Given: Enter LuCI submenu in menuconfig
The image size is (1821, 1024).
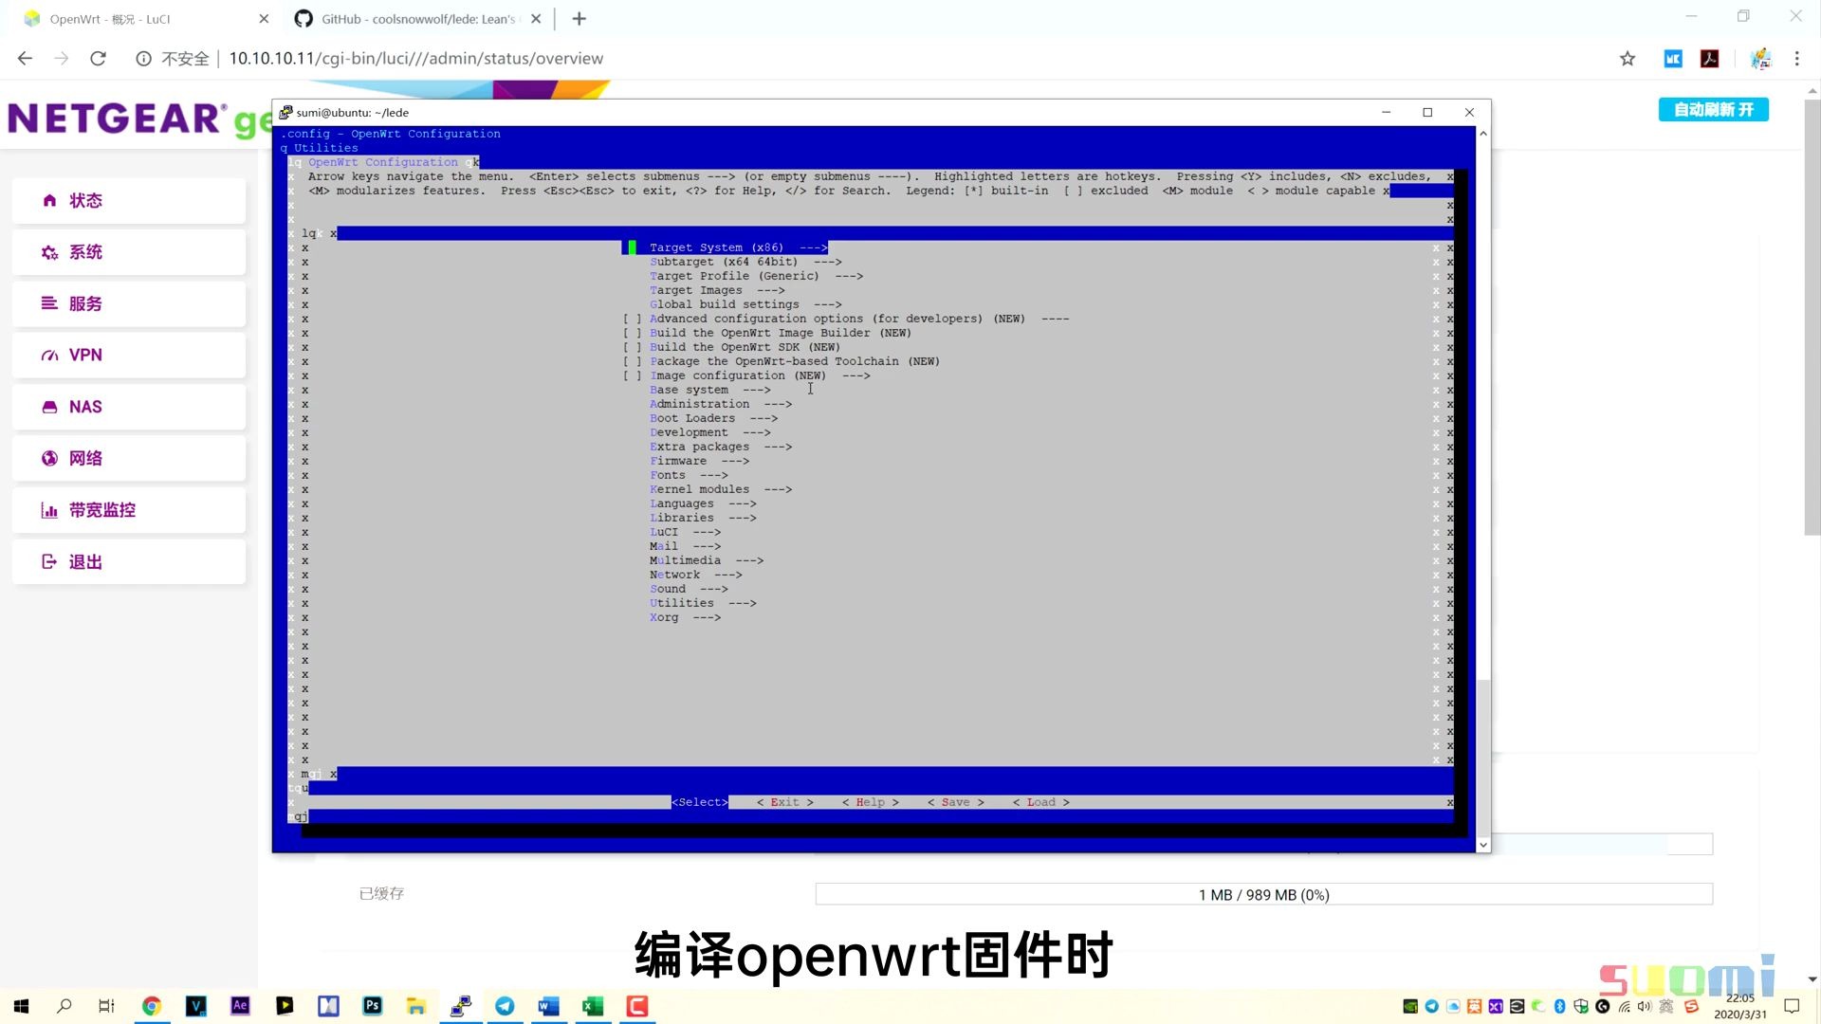Looking at the screenshot, I should (685, 532).
